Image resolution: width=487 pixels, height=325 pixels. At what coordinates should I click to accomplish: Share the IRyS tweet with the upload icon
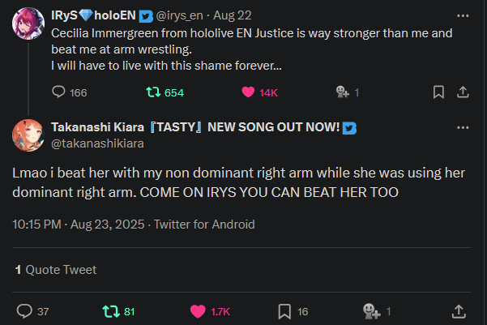pyautogui.click(x=463, y=92)
